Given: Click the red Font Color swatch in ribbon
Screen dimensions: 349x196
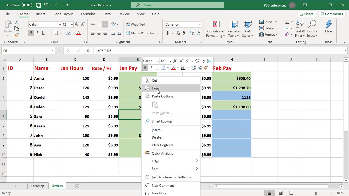Looking at the screenshot, I should point(79,33).
